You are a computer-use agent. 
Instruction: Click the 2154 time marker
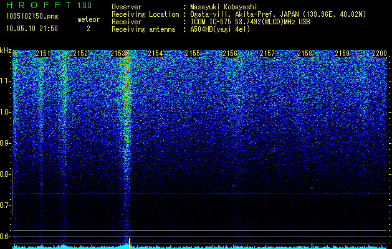[x=155, y=54]
